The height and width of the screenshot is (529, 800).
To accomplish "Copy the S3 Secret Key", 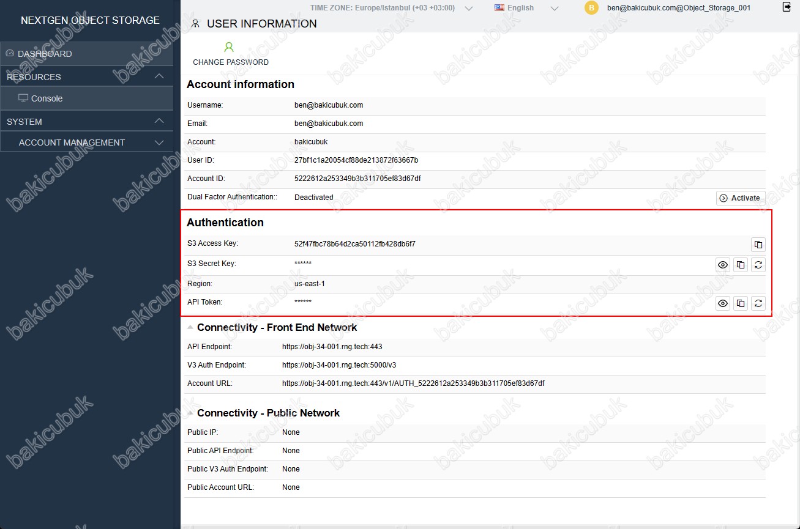I will point(741,265).
